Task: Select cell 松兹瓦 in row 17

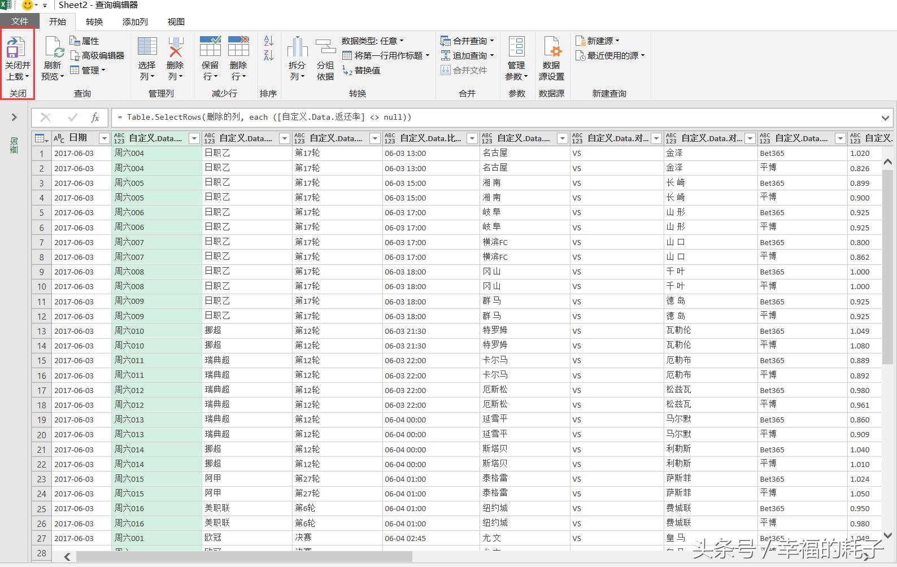Action: point(711,390)
